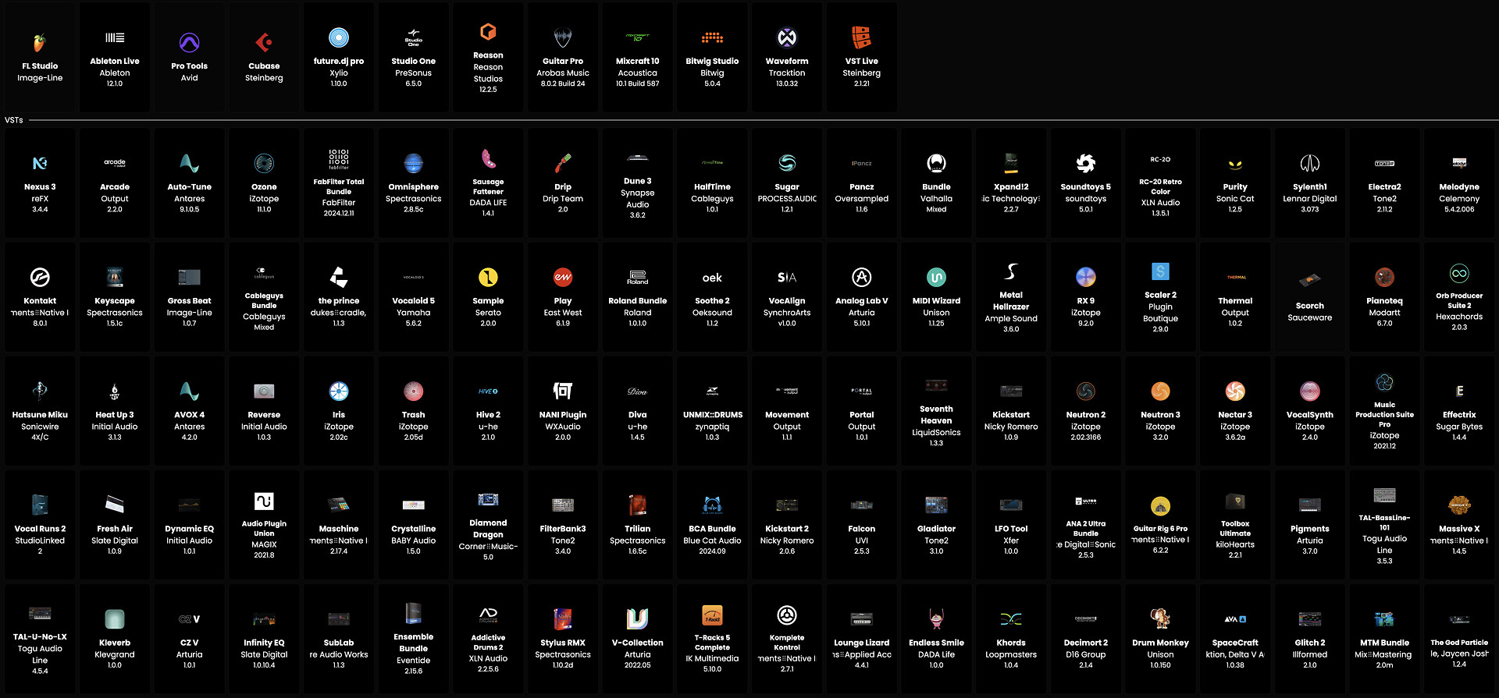Click the Guitar Rig 6 Pro icon
This screenshot has width=1499, height=698.
coord(1160,505)
